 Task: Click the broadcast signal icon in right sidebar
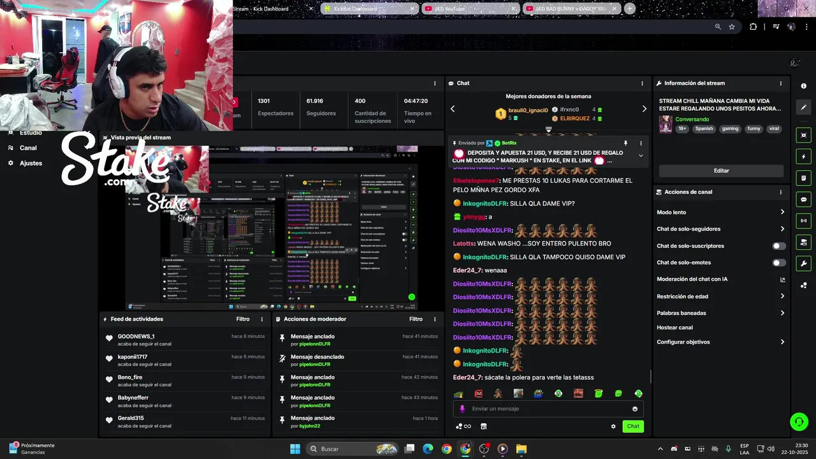(804, 221)
